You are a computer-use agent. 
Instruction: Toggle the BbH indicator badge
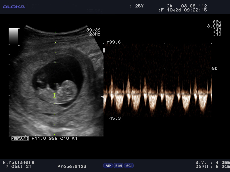(118, 166)
